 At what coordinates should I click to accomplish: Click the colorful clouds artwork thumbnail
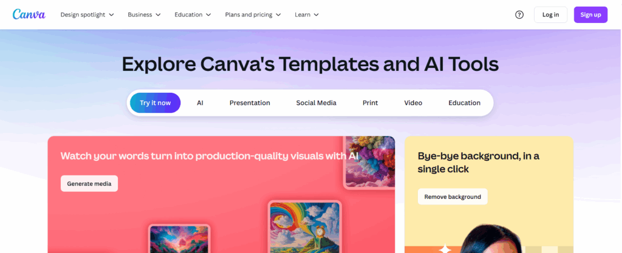(x=370, y=161)
